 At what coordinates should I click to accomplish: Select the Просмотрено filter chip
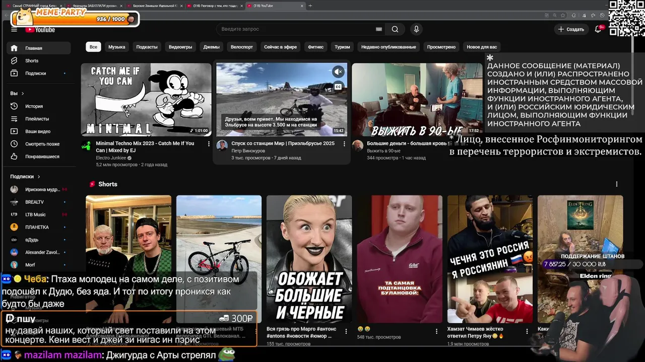click(441, 47)
